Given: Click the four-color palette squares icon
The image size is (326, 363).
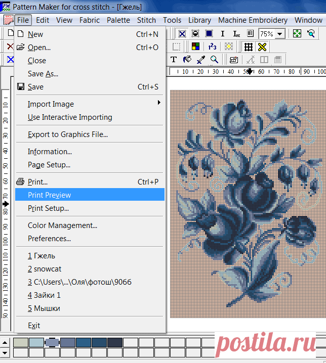Looking at the screenshot, I should [196, 47].
